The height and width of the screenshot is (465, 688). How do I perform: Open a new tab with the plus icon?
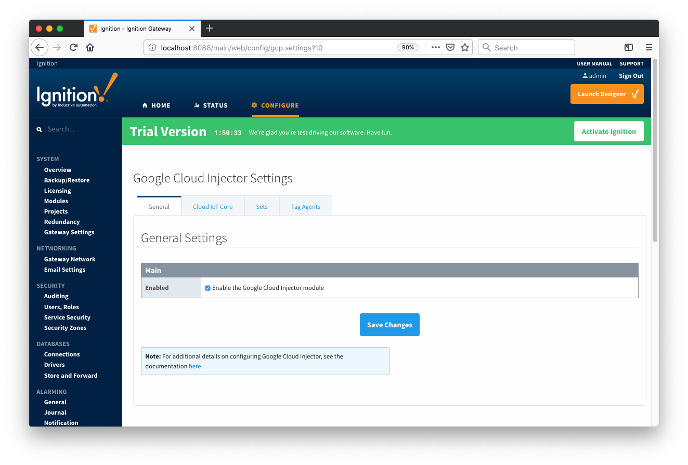[x=210, y=28]
